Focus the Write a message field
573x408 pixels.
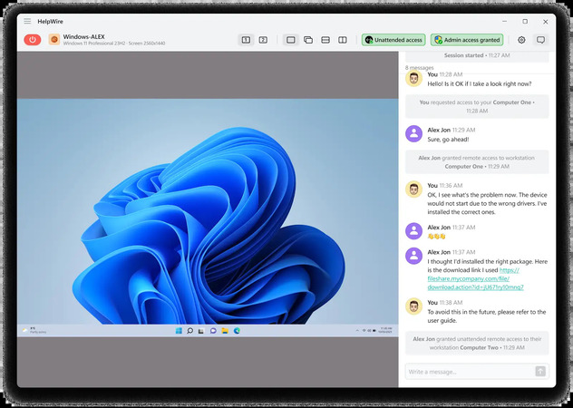[x=470, y=372]
